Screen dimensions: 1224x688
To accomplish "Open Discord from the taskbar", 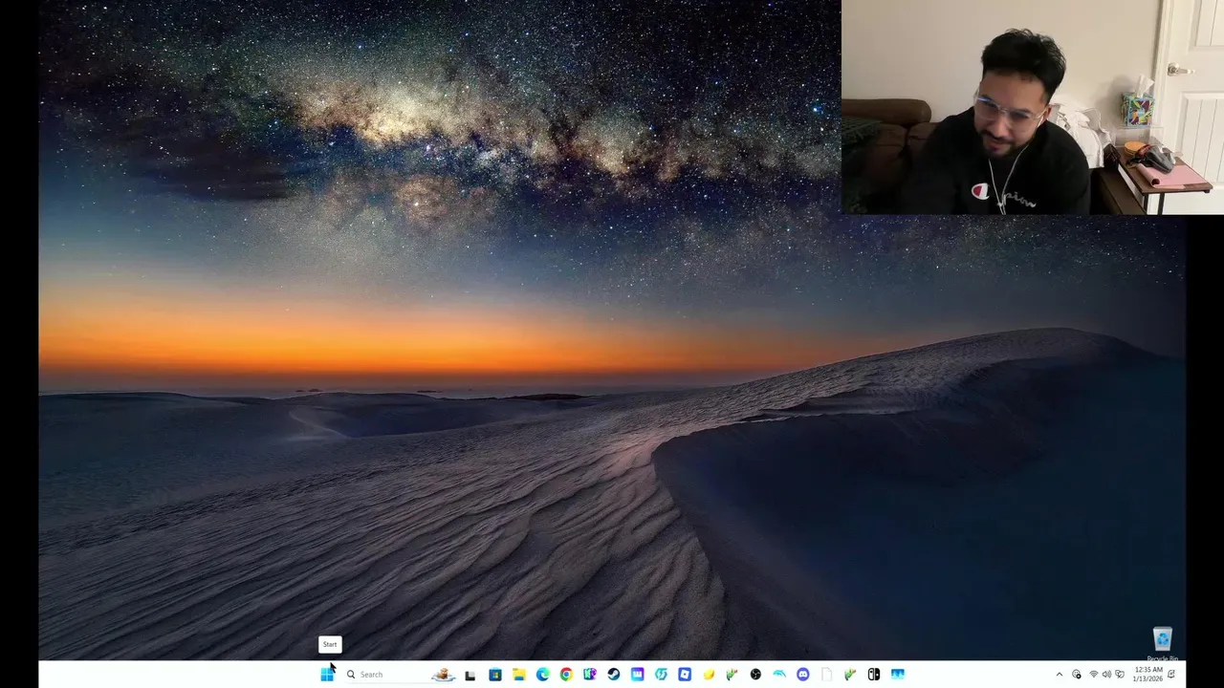I will [x=803, y=675].
